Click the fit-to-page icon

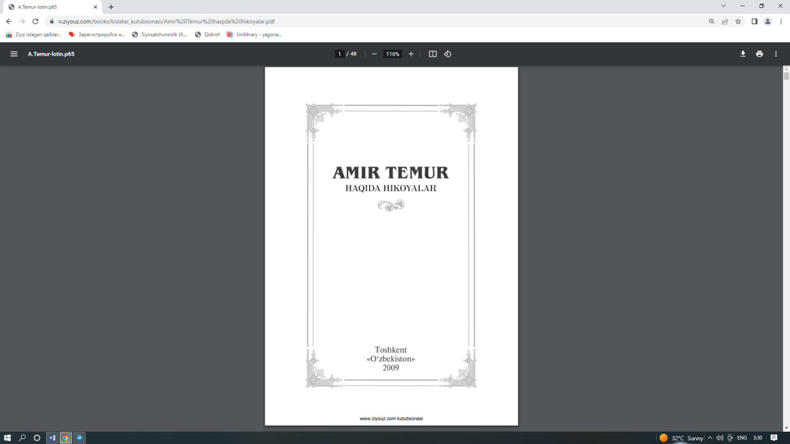point(433,54)
